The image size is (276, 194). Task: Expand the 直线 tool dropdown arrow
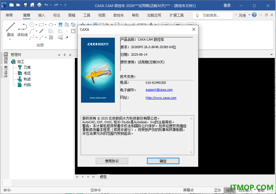(x=10, y=39)
